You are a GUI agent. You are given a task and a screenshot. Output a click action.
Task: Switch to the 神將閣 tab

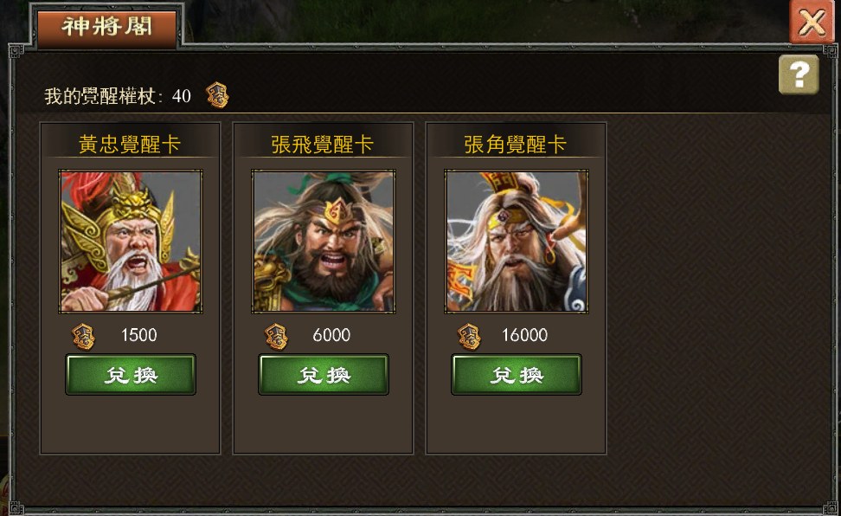tap(106, 27)
